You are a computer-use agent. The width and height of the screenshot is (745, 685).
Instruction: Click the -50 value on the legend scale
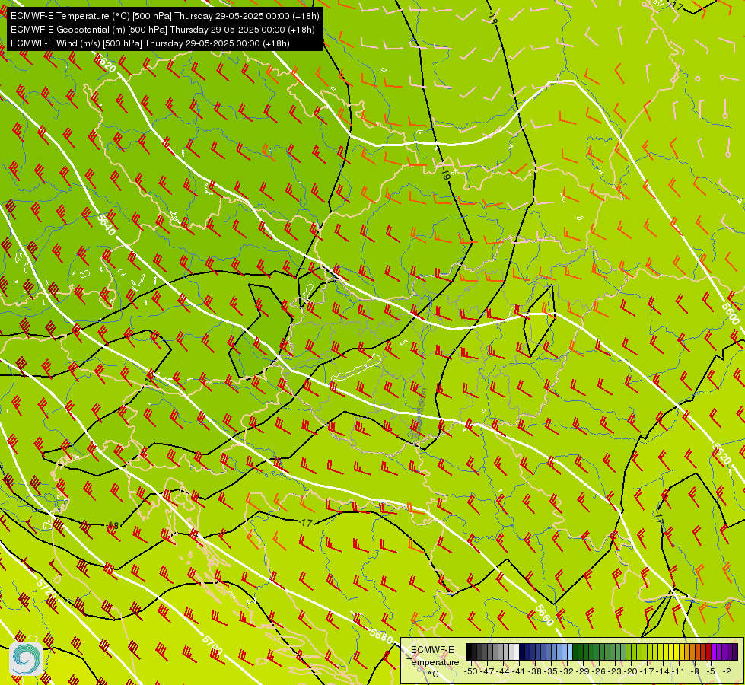(471, 671)
